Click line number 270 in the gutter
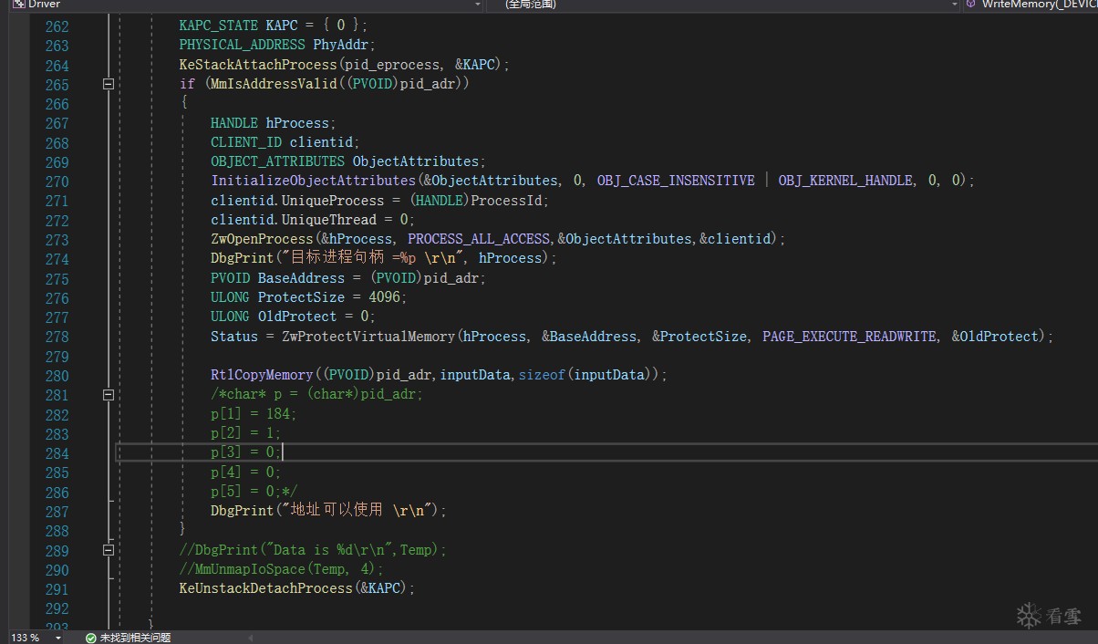Viewport: 1098px width, 644px height. (x=57, y=182)
